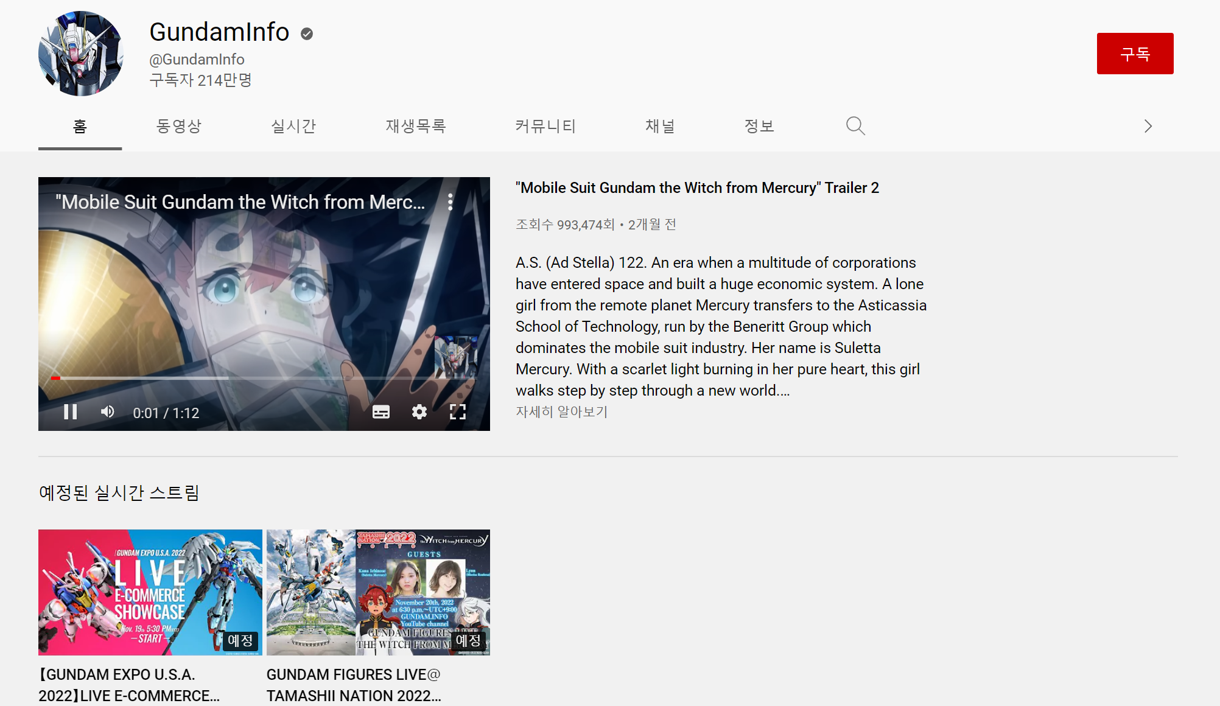Expand description with 자세히 알아보기
The image size is (1220, 706).
click(561, 412)
